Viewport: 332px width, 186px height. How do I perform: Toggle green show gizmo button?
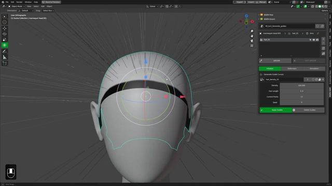point(298,7)
